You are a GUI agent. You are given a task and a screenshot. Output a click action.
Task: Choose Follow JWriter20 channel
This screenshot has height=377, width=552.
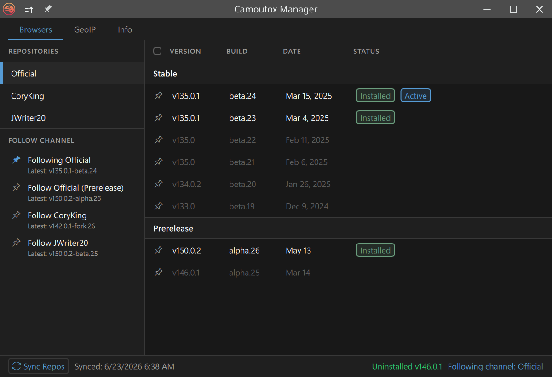click(x=72, y=248)
